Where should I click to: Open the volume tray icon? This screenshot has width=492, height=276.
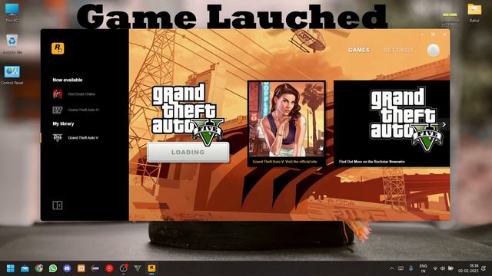[x=443, y=268]
